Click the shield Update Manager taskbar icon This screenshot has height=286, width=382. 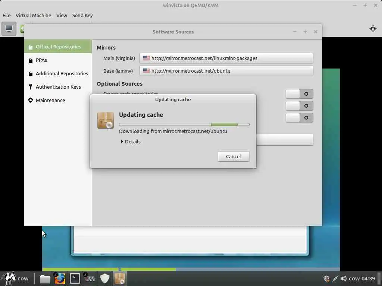point(105,279)
